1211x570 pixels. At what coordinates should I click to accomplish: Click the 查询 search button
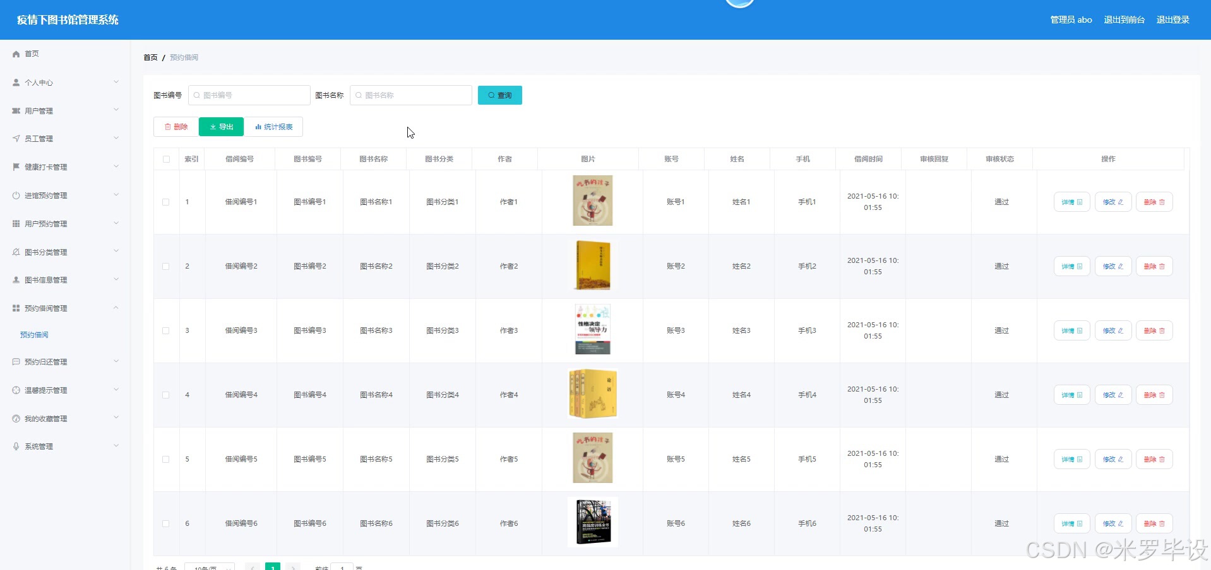click(499, 95)
